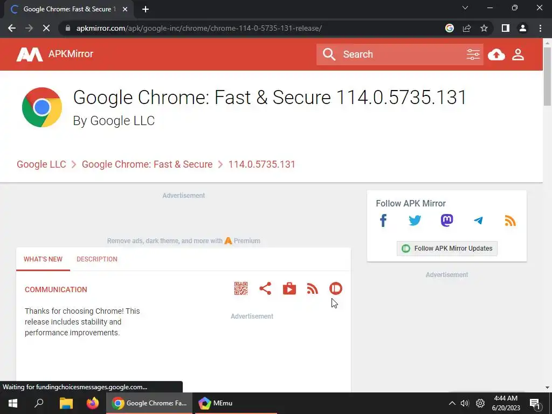Open the orange RSS feed in Follow panel
Image resolution: width=552 pixels, height=414 pixels.
(x=510, y=220)
